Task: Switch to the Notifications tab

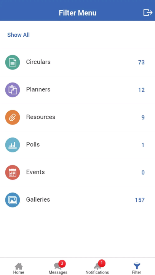Action: 97,269
